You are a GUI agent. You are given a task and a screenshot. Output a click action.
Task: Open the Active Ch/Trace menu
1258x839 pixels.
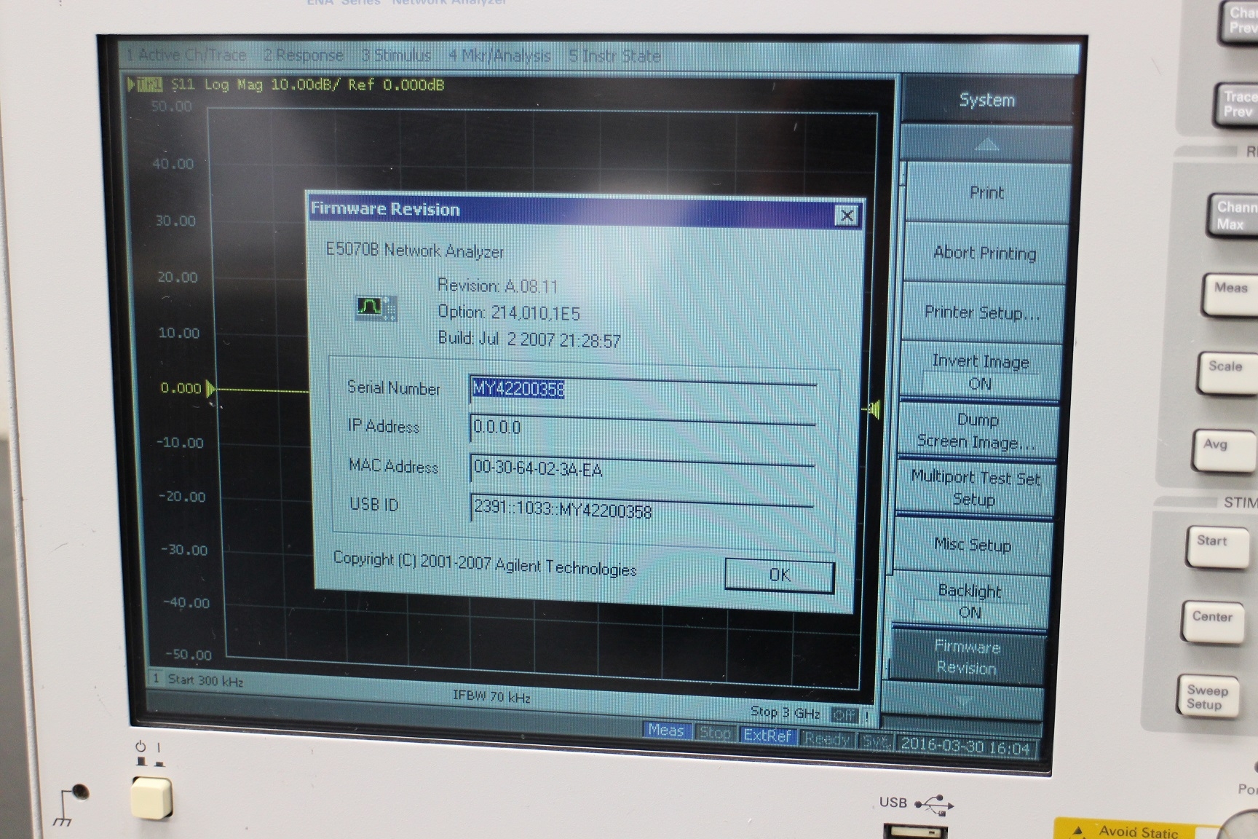tap(186, 55)
